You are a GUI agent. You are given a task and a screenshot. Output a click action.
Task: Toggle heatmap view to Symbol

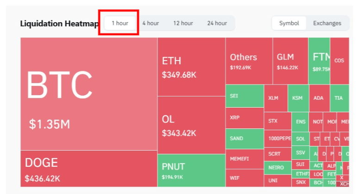pos(289,23)
